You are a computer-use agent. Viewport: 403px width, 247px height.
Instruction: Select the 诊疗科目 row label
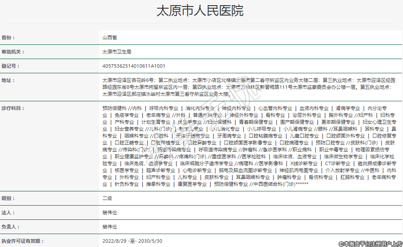(13, 108)
